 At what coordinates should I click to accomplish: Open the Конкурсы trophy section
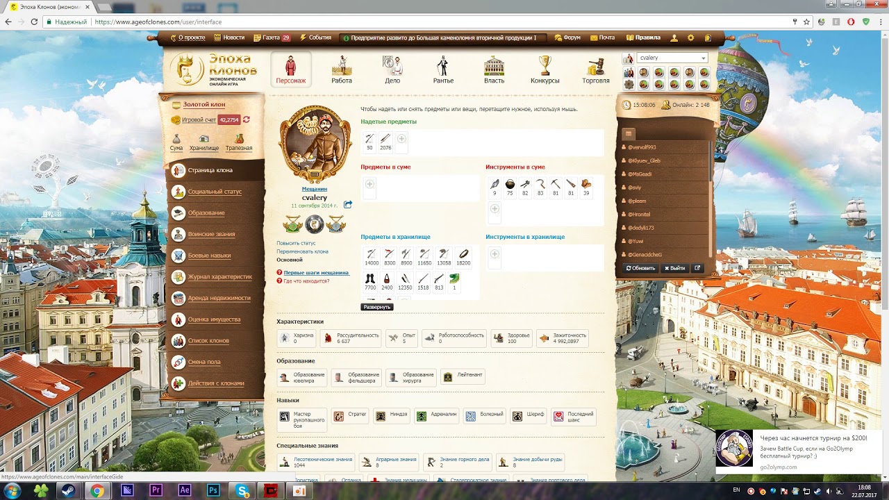[545, 69]
